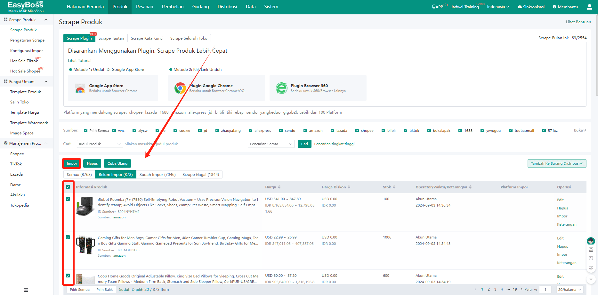
Task: Switch to Scrape Gagal (1344) tab
Action: 201,175
